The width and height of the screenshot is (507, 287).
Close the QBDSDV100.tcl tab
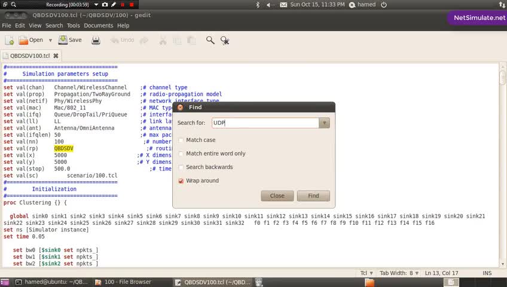coord(56,56)
